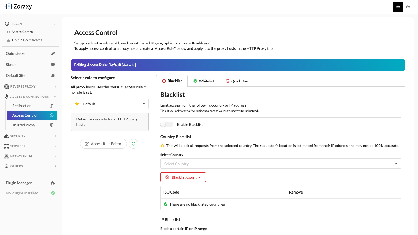Enable the Blacklist toggle switch

pos(167,124)
